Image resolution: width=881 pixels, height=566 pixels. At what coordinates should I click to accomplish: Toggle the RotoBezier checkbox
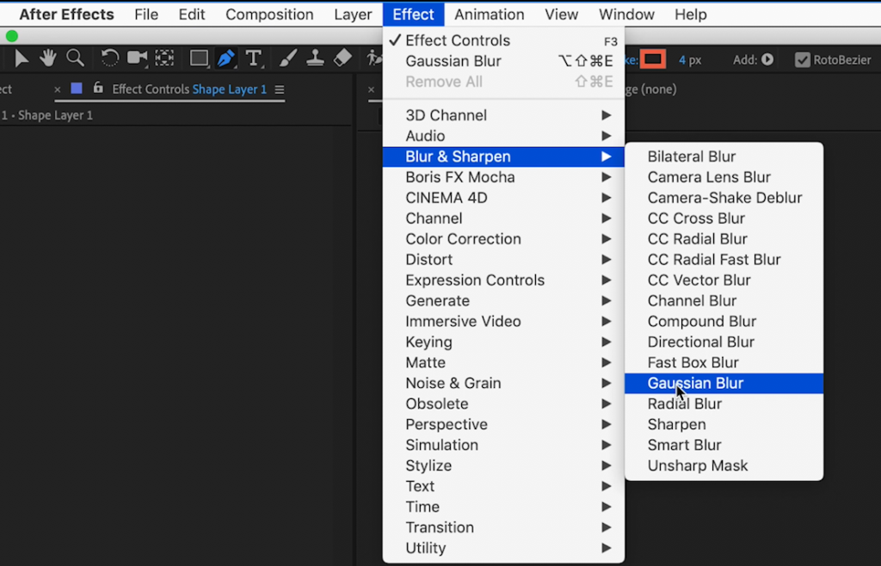(803, 60)
